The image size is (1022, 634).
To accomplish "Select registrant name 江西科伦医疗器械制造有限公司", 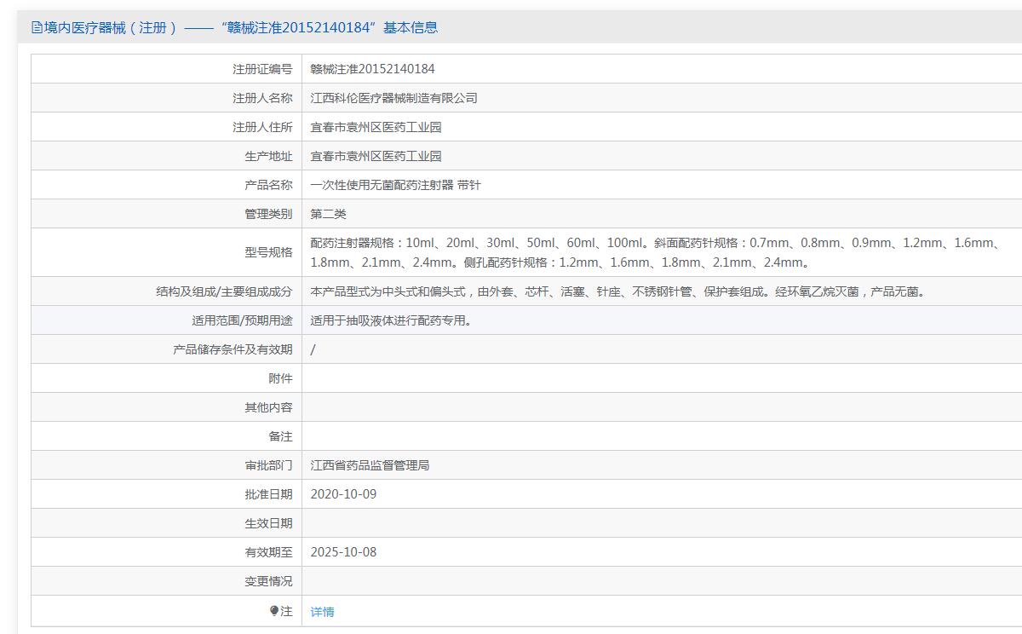I will click(393, 98).
